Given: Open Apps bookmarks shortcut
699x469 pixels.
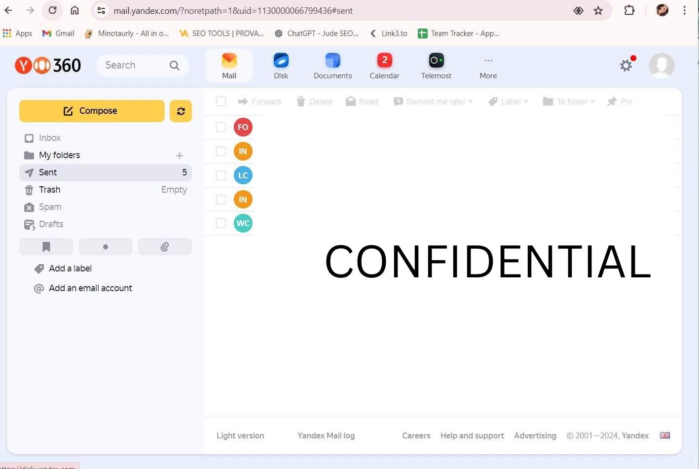Looking at the screenshot, I should point(17,33).
